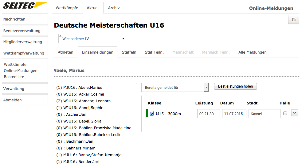Select the Alle Meldungen tab
Screen dimensions: 302x166
click(252, 52)
